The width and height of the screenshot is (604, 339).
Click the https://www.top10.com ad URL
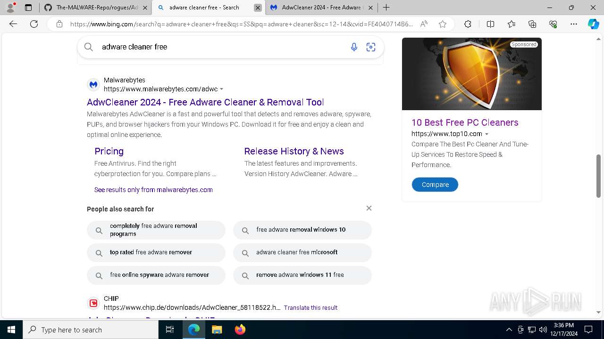pos(447,134)
